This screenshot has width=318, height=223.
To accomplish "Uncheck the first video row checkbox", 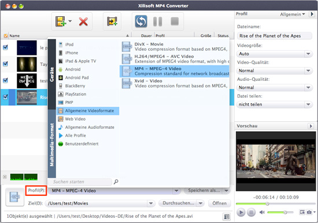I will [x=5, y=47].
